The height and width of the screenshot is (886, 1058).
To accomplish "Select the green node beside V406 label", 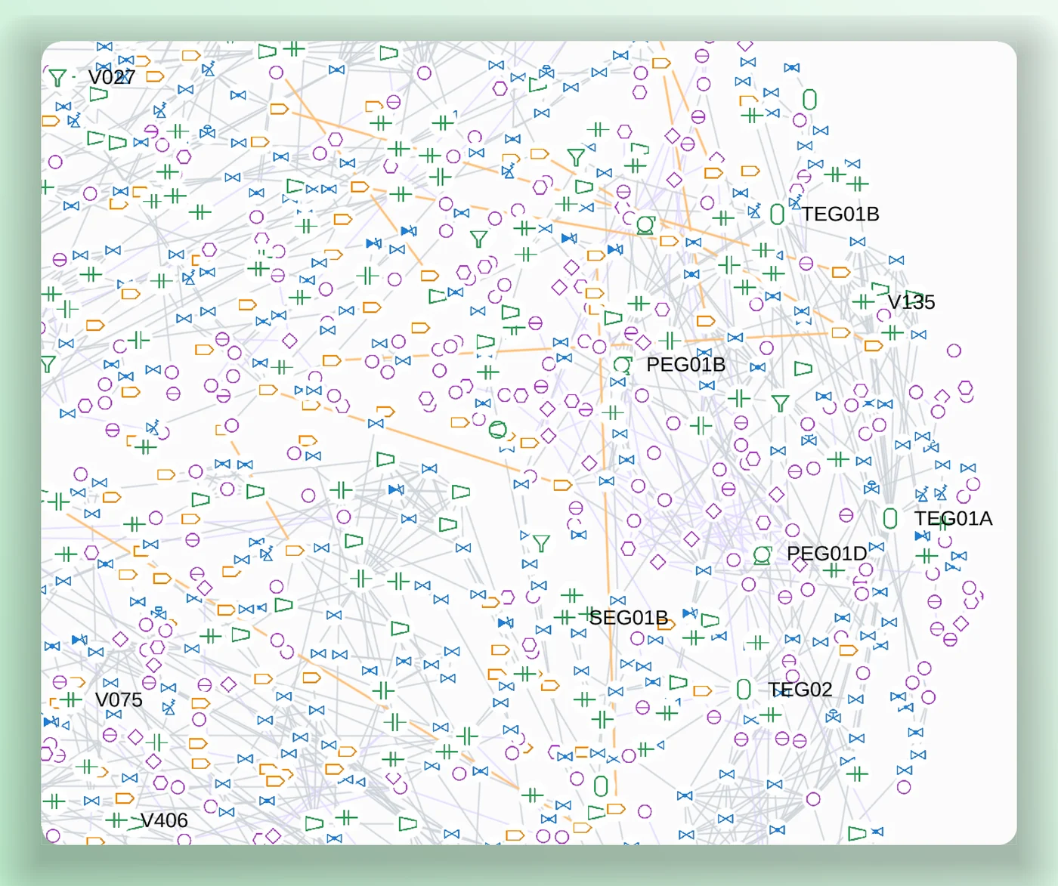I will (x=116, y=820).
